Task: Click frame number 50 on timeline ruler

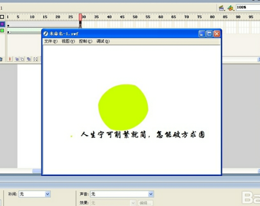Action: [135, 17]
